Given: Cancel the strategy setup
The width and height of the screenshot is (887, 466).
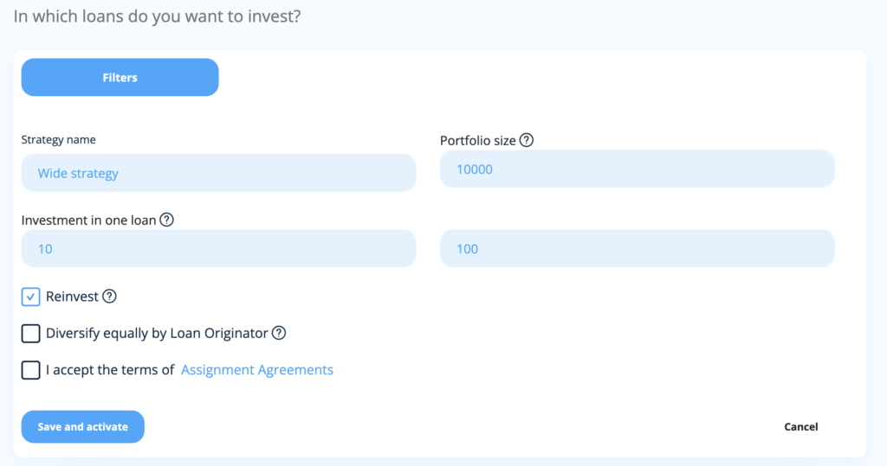Looking at the screenshot, I should click(x=800, y=426).
